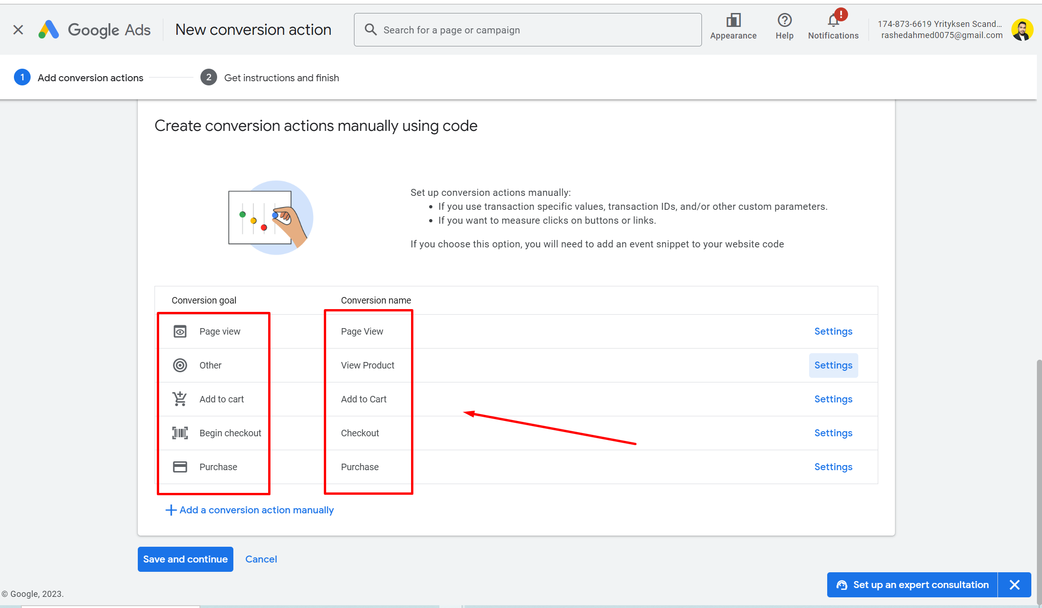The height and width of the screenshot is (608, 1042).
Task: Click the Add to cart icon
Action: click(180, 399)
